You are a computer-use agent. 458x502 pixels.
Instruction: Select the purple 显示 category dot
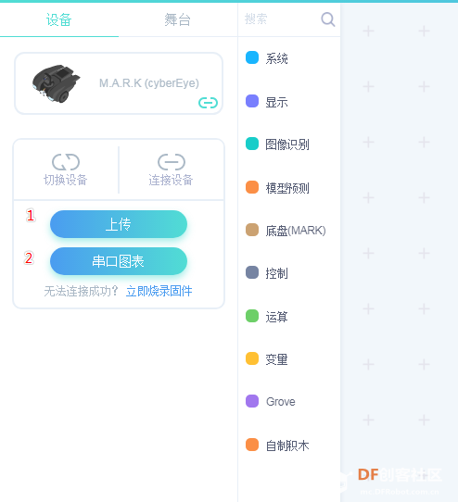point(252,101)
